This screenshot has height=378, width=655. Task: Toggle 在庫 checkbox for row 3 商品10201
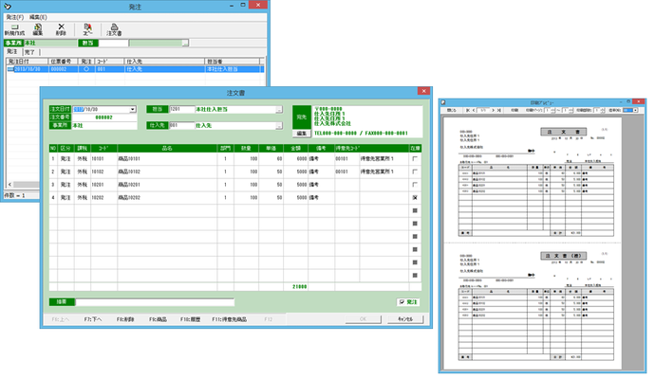click(x=415, y=185)
